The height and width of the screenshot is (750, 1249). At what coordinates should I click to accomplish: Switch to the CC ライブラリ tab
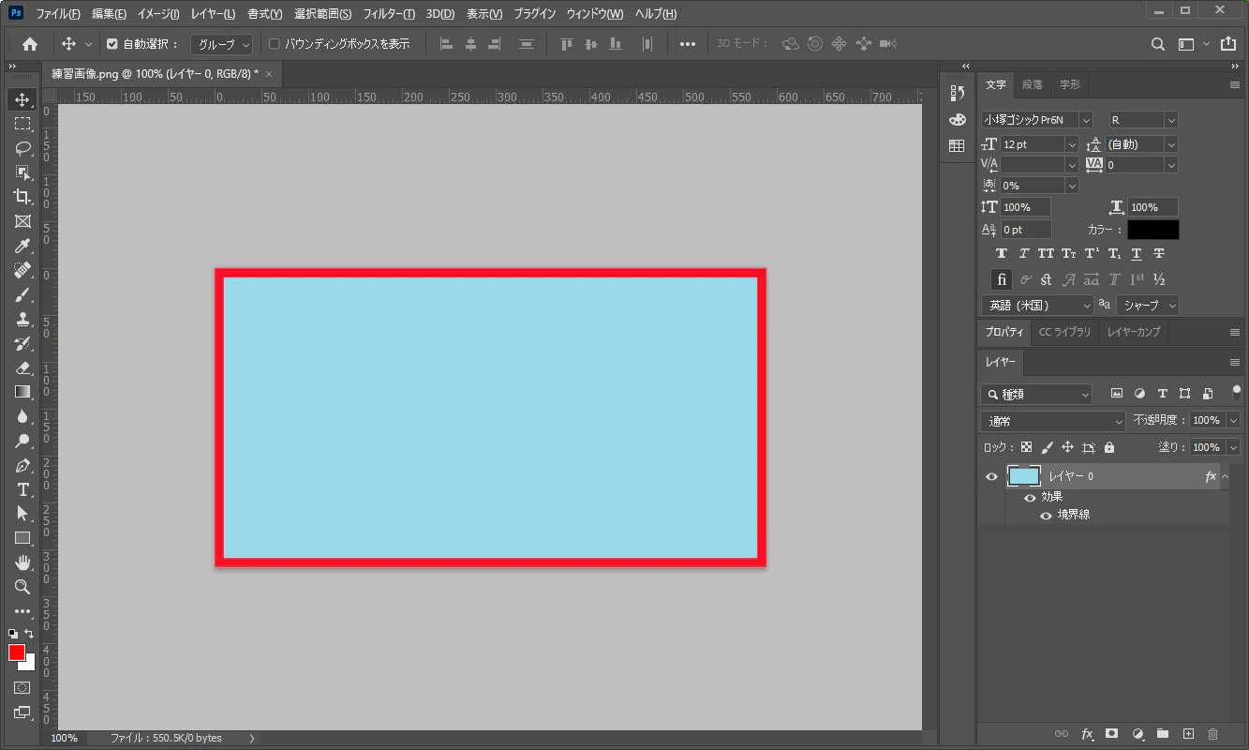coord(1064,332)
